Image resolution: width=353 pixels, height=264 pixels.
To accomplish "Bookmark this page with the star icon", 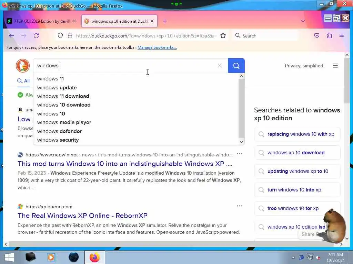I will point(223,35).
